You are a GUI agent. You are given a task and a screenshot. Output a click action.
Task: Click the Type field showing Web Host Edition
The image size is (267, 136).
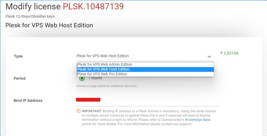tap(145, 56)
